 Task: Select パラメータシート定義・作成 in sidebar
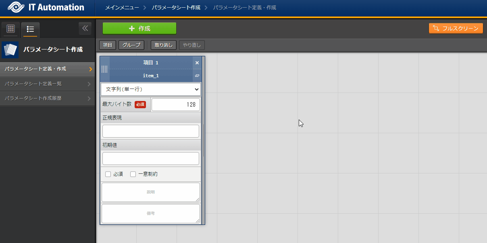[x=47, y=69]
